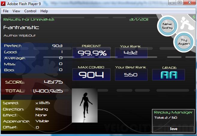
Task: Click the Your Rank 432 box
Action: (131, 53)
